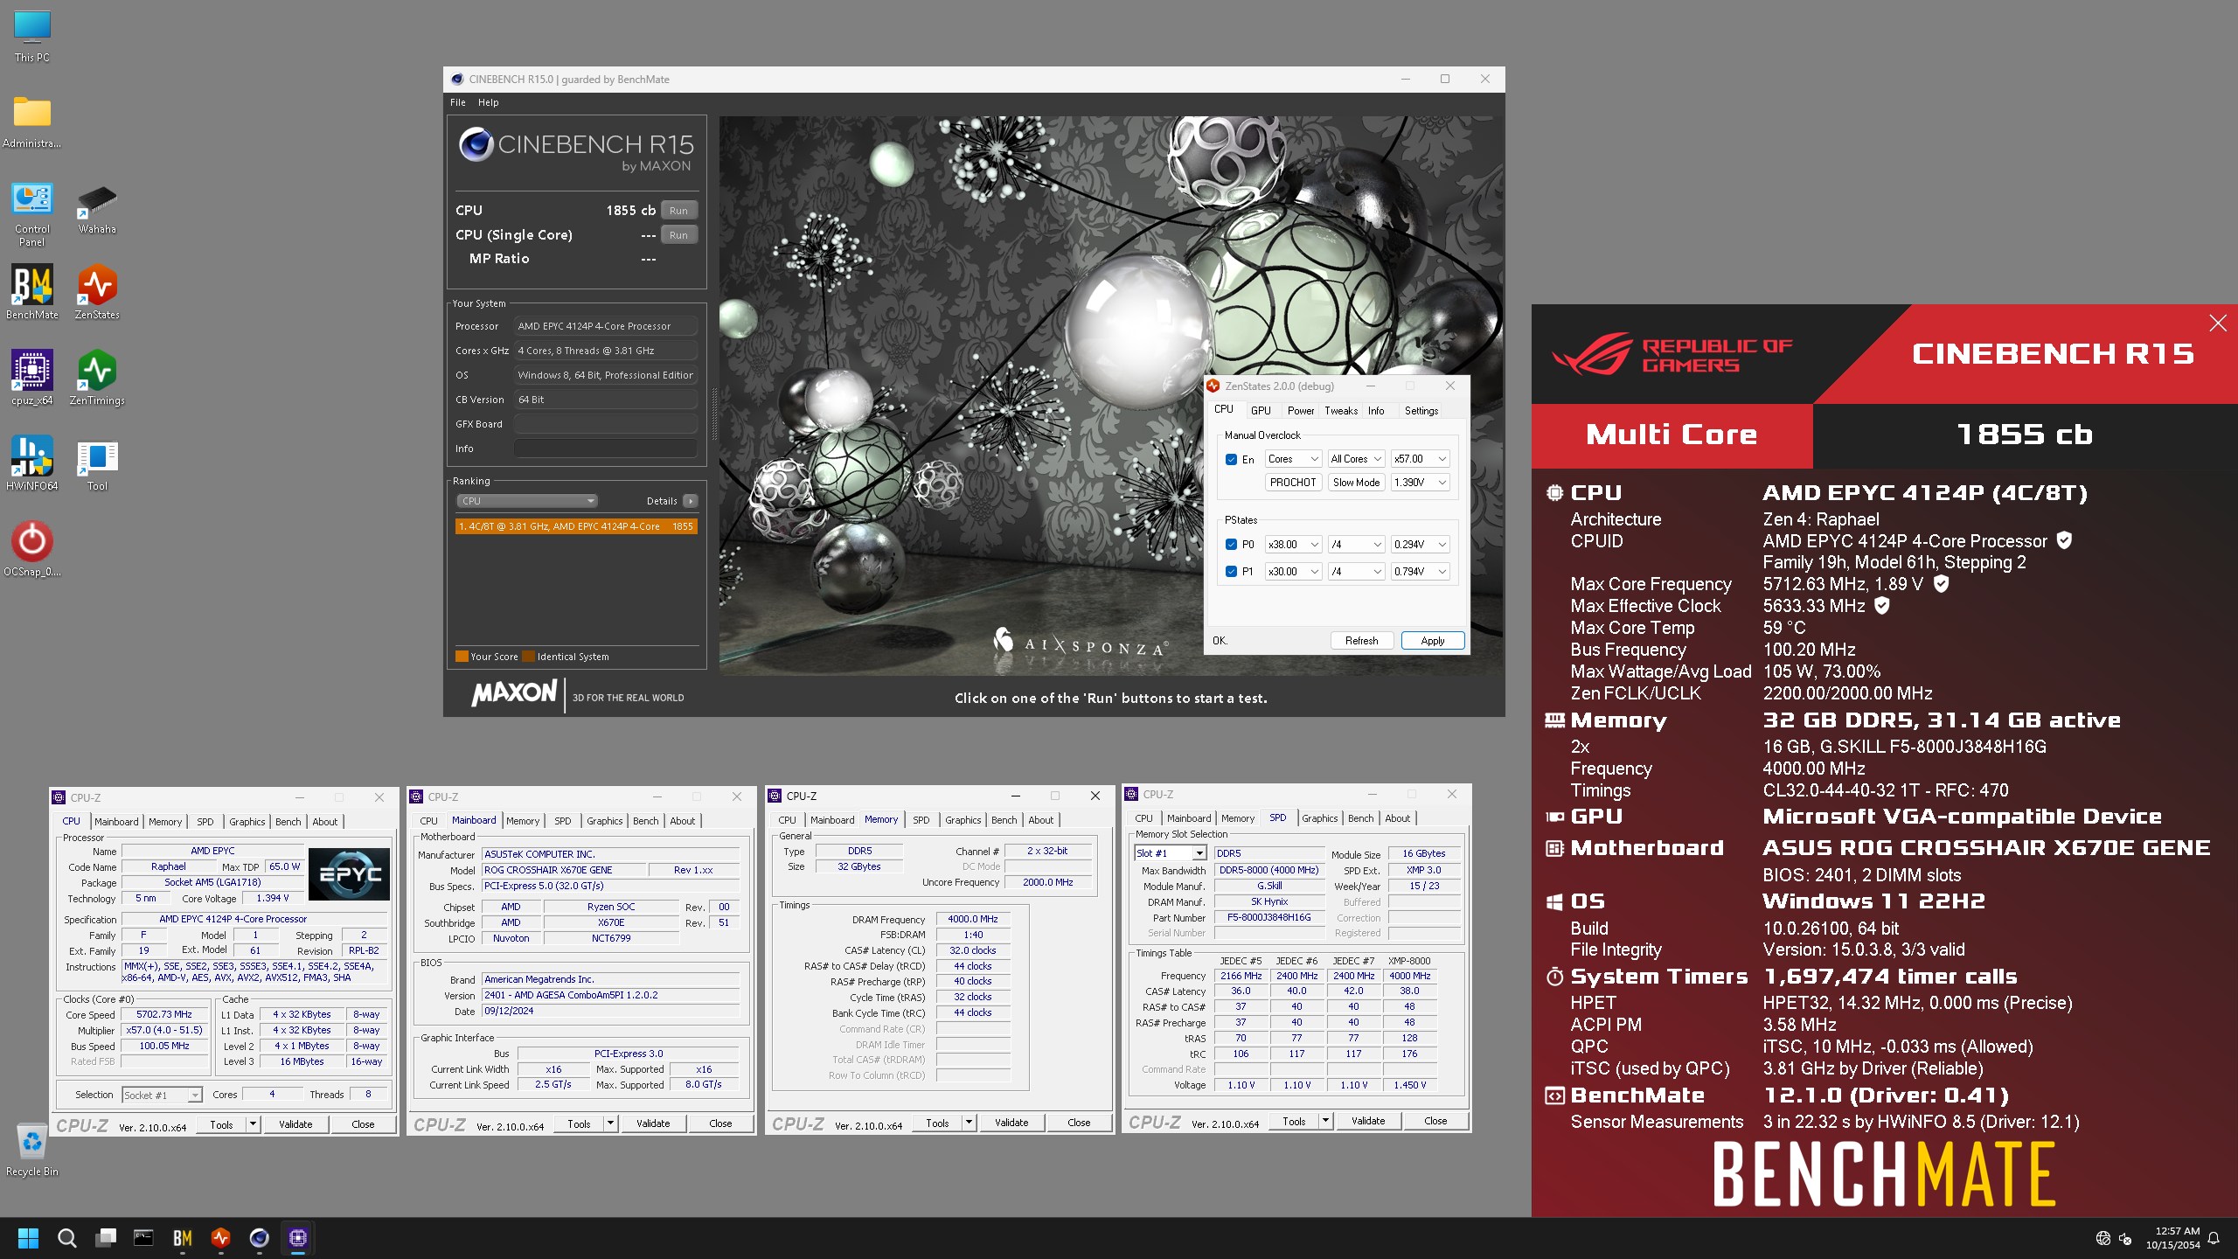Click the Info field in Cinebench Your System

coord(606,449)
